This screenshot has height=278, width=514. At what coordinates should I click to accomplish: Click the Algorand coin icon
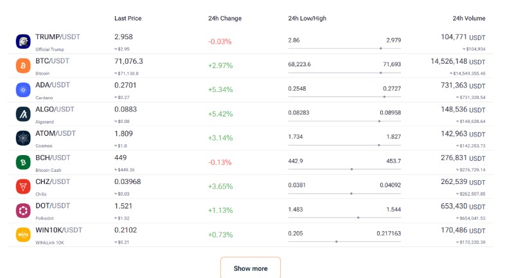pyautogui.click(x=23, y=114)
